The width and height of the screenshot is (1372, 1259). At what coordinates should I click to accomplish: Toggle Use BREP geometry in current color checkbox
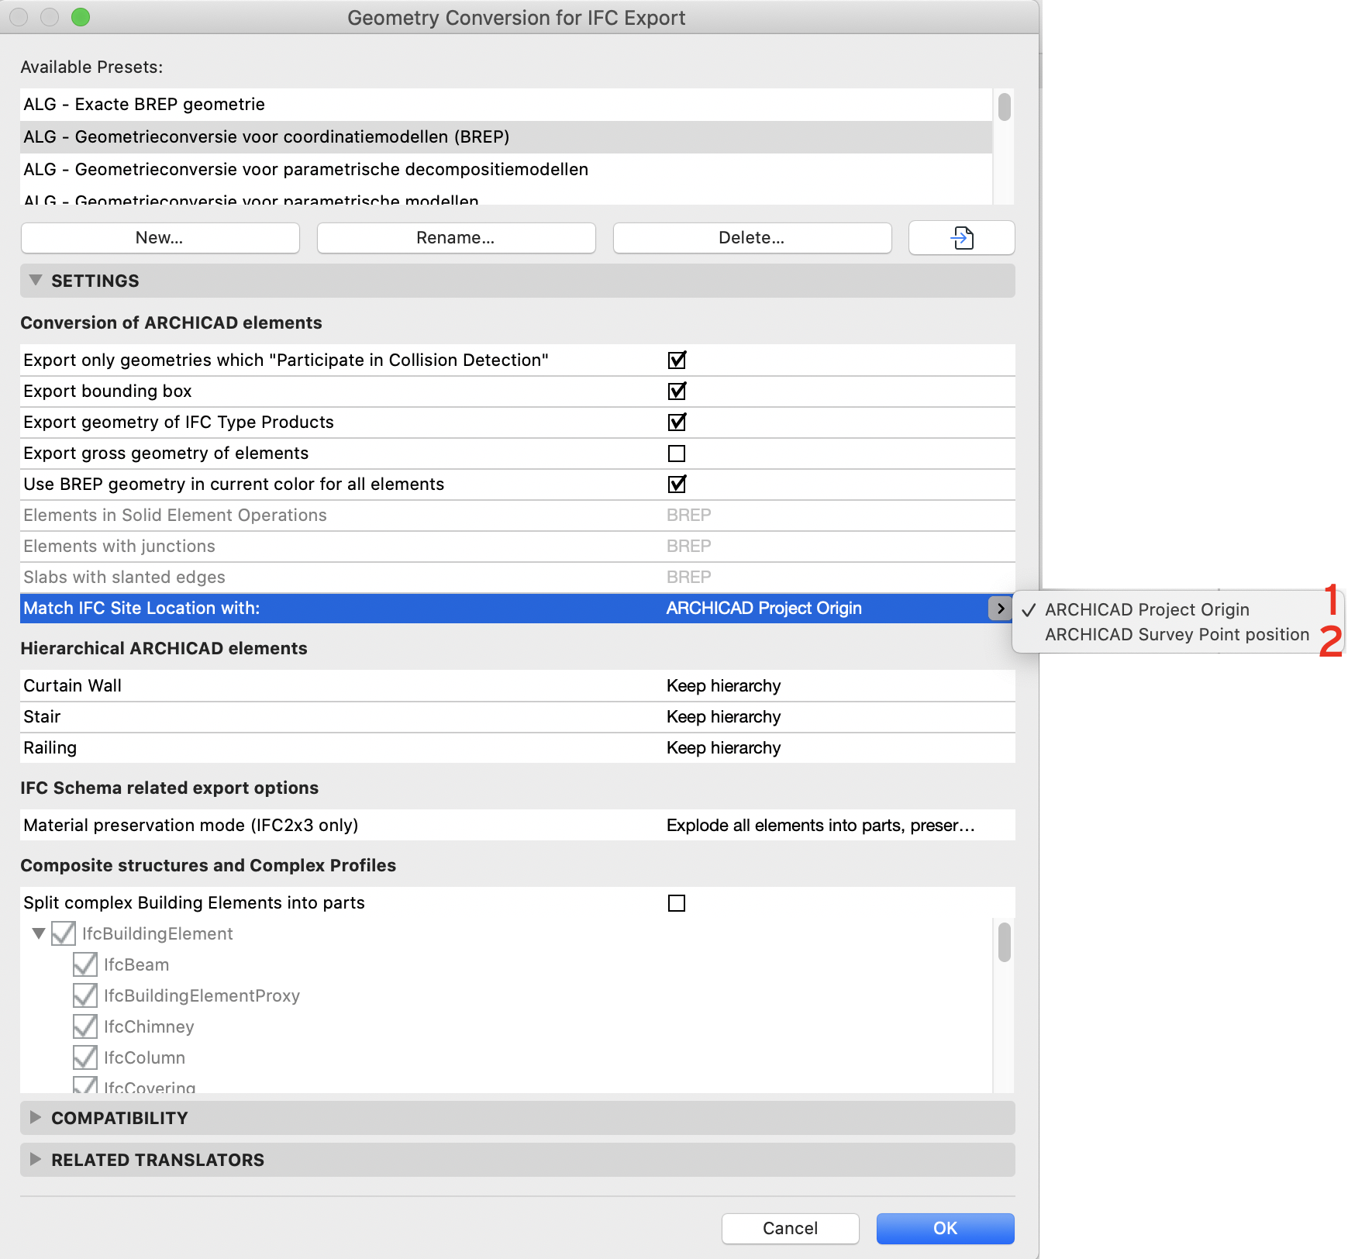(677, 485)
